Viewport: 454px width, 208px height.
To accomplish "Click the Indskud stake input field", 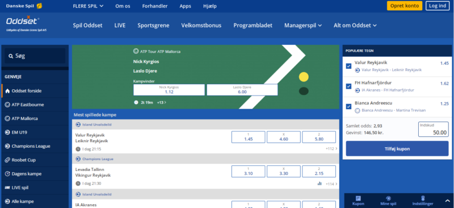I will coord(434,130).
